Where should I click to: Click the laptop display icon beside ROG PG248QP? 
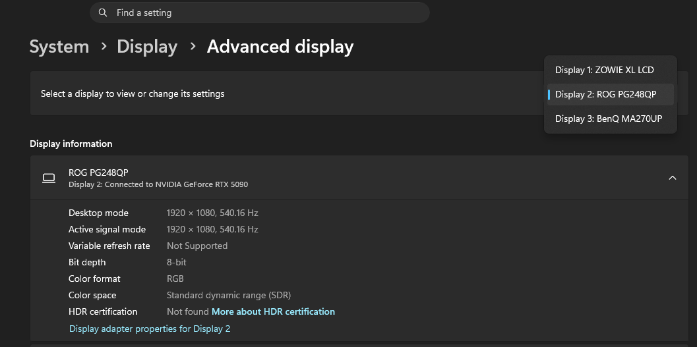(49, 178)
